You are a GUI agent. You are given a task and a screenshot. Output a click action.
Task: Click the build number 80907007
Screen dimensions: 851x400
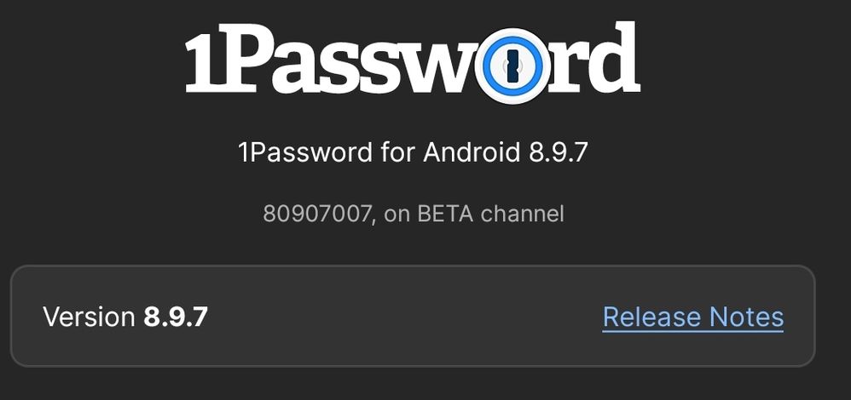point(317,213)
